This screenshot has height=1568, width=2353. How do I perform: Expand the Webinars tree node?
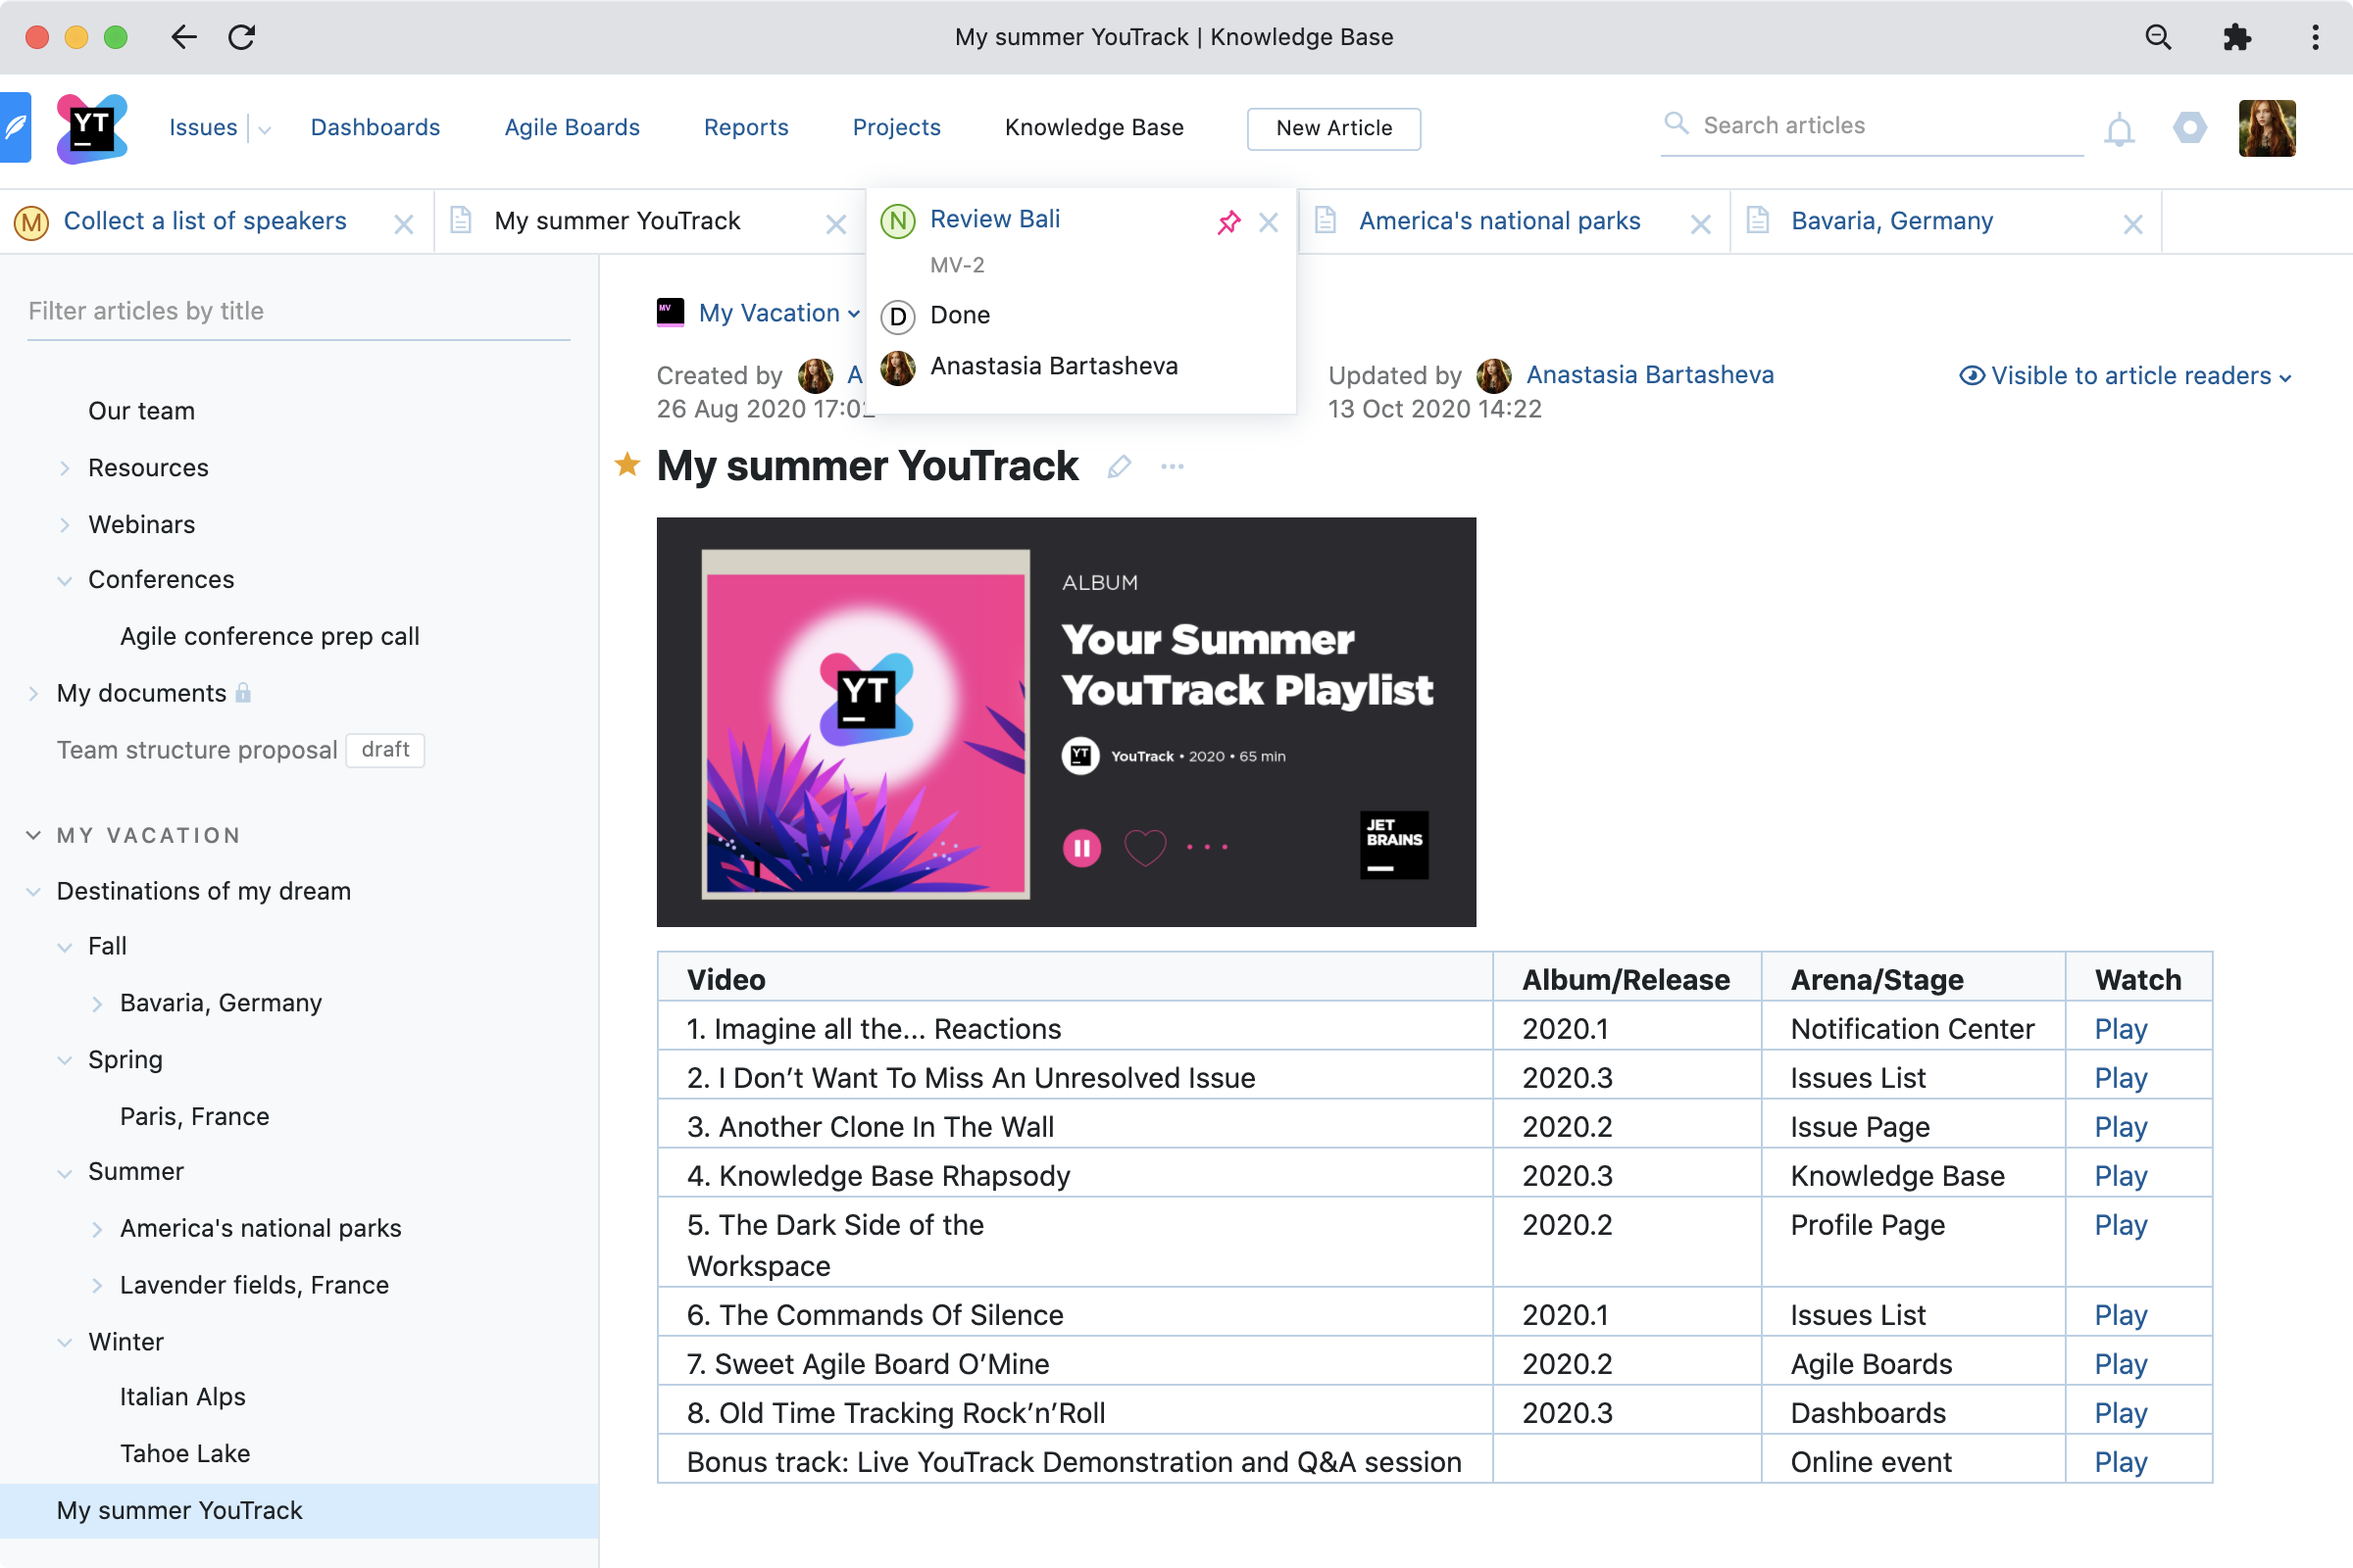pos(65,525)
